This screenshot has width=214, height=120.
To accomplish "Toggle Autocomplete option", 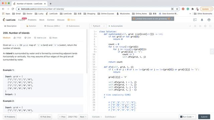I will click(x=116, y=26).
